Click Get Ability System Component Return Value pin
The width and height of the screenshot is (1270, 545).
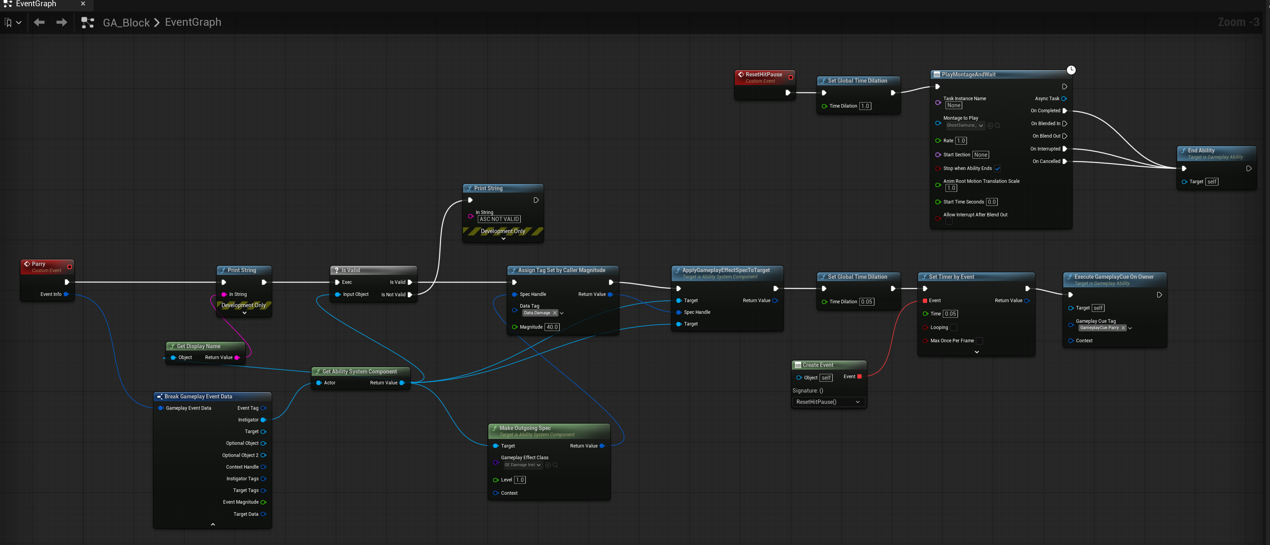tap(402, 383)
